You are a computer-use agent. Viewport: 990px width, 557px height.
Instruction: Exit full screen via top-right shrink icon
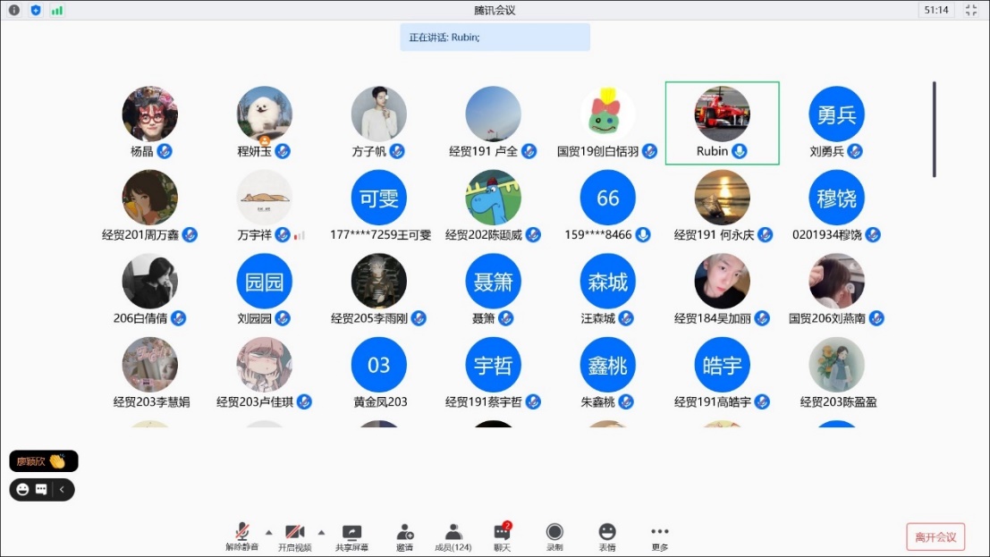click(x=971, y=10)
